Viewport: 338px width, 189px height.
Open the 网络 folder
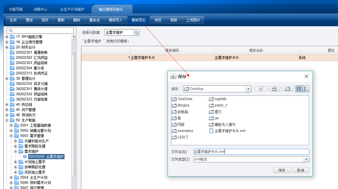178,124
